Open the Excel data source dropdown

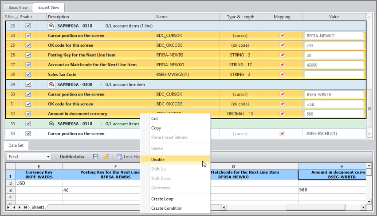48,156
